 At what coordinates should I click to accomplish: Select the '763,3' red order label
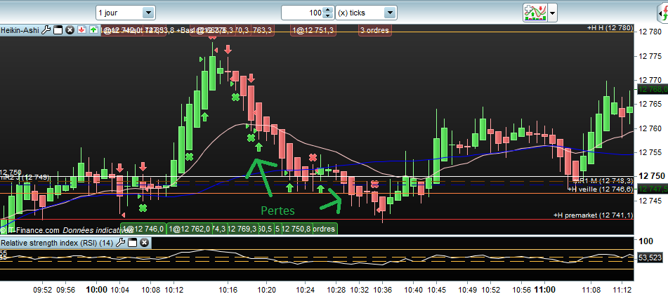tap(263, 30)
